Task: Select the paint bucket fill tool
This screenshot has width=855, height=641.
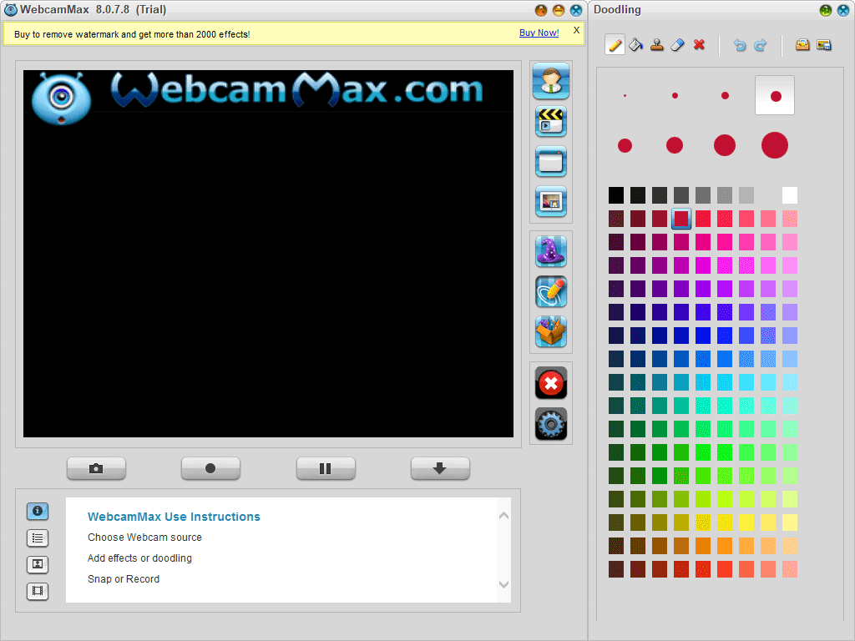Action: (x=635, y=45)
